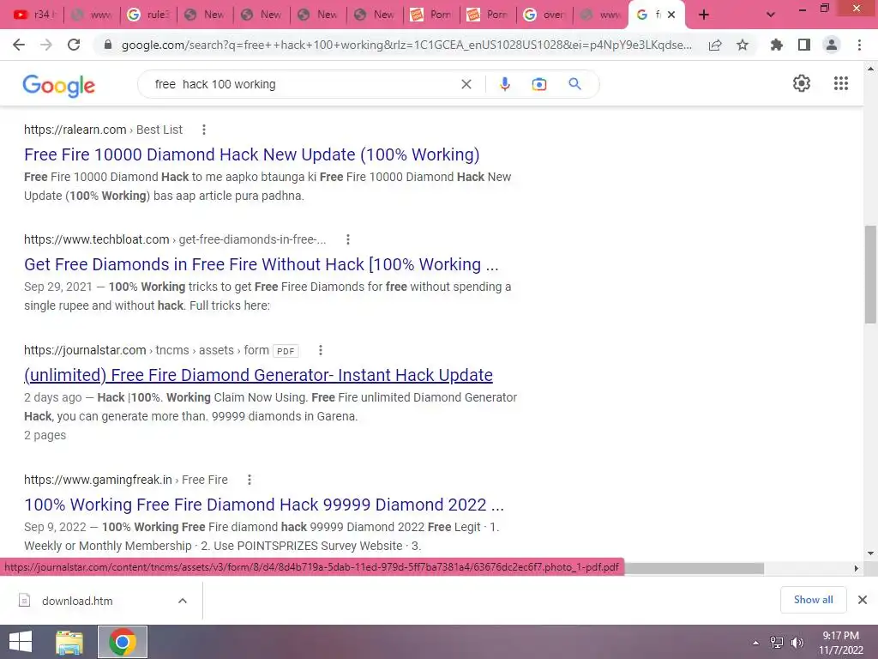This screenshot has width=878, height=659.
Task: Click Chrome icon in taskbar
Action: coord(123,642)
